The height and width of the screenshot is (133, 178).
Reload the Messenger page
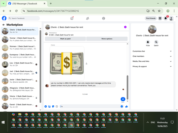(x=16, y=11)
